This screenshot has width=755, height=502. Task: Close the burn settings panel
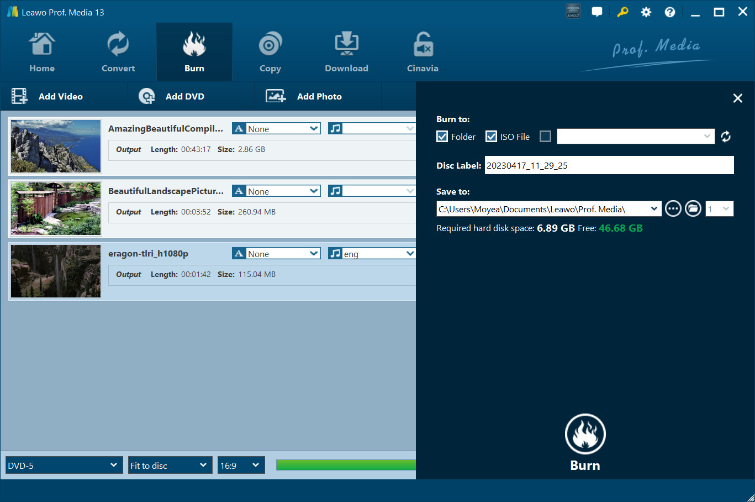pos(737,98)
